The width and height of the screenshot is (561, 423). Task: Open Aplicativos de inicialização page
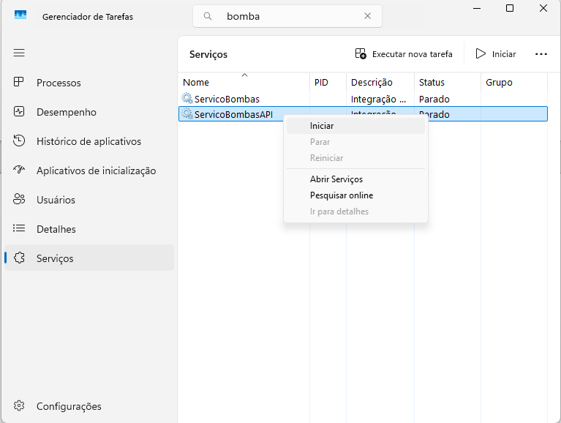(x=89, y=171)
